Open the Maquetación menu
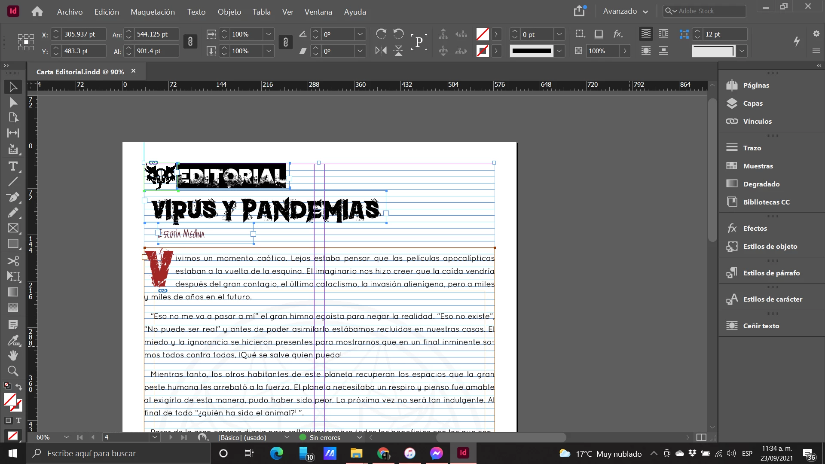Viewport: 825px width, 464px height. (153, 12)
